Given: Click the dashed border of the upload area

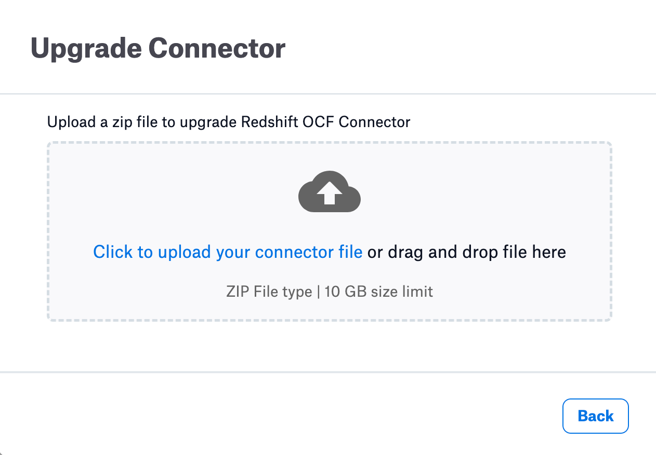Looking at the screenshot, I should 330,143.
